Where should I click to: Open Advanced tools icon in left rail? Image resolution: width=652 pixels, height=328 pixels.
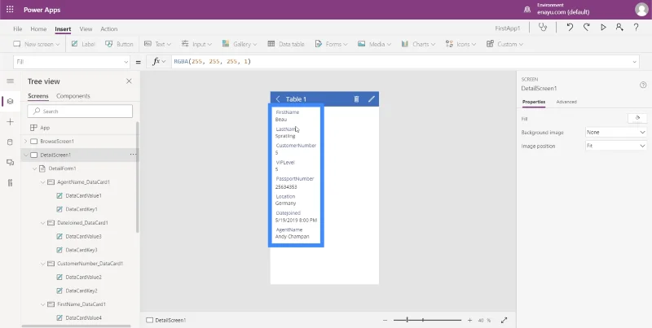point(11,182)
